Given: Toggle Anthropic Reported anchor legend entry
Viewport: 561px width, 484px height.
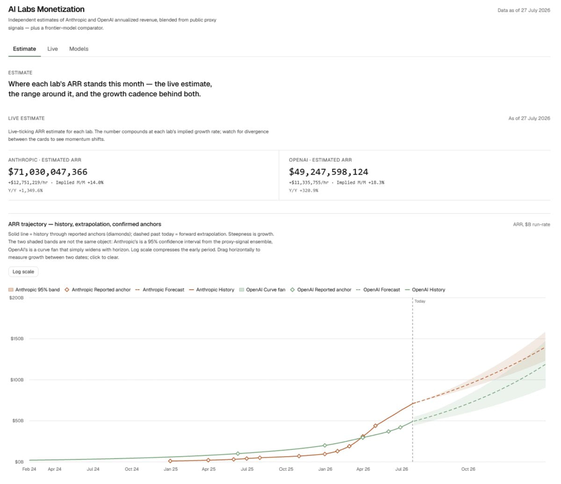Looking at the screenshot, I should (98, 290).
